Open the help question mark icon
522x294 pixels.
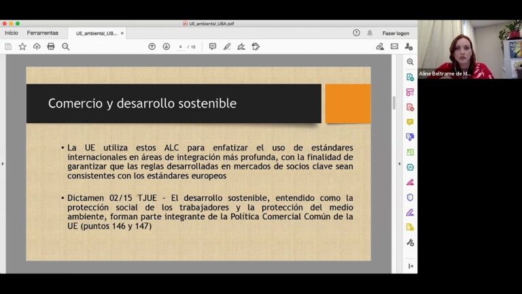click(356, 33)
